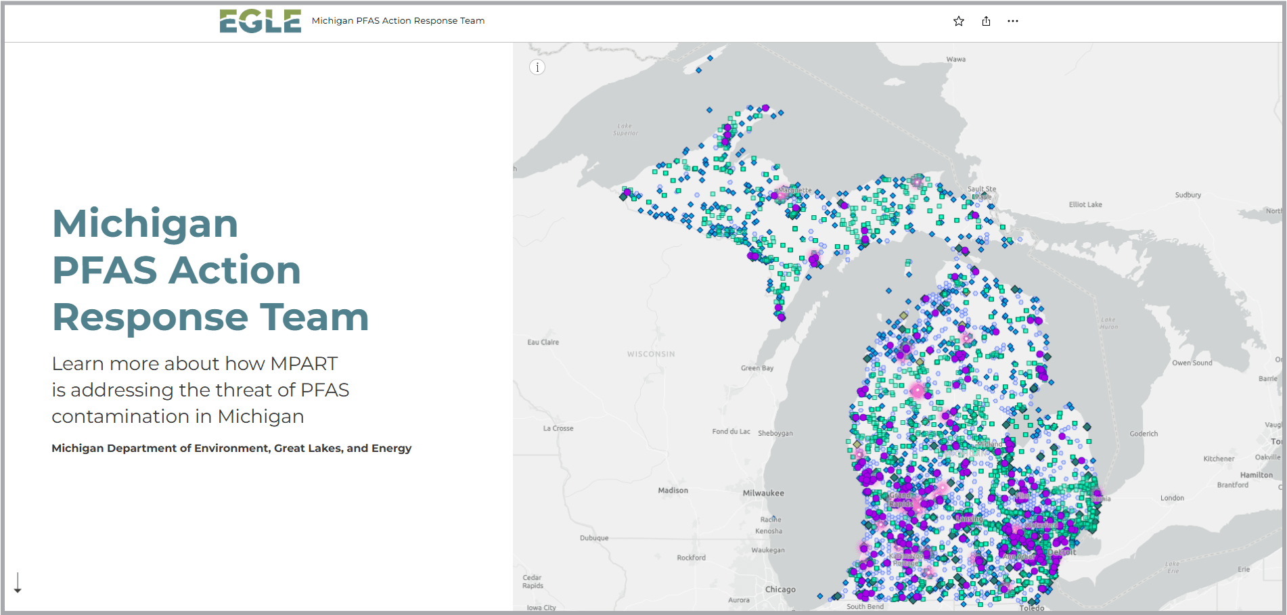Open the map attribution info icon
The width and height of the screenshot is (1287, 615).
pos(537,67)
